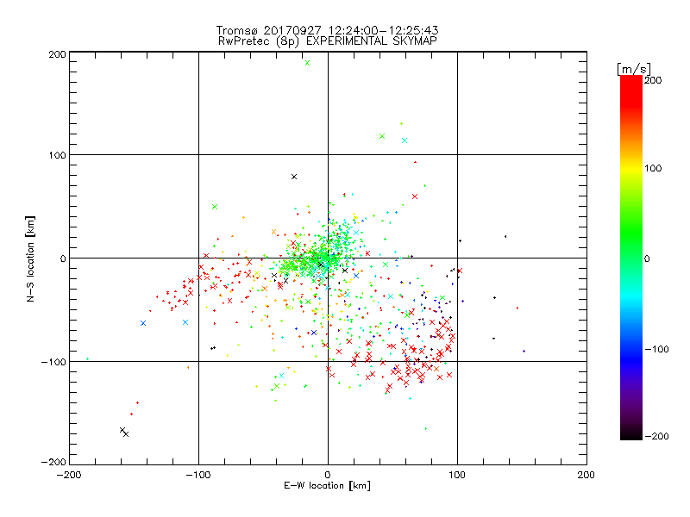The width and height of the screenshot is (690, 517).
Task: Select the subtitle 'RwPretec (8p) EXPERIMENTAL SKYMAP'
Action: coord(327,40)
